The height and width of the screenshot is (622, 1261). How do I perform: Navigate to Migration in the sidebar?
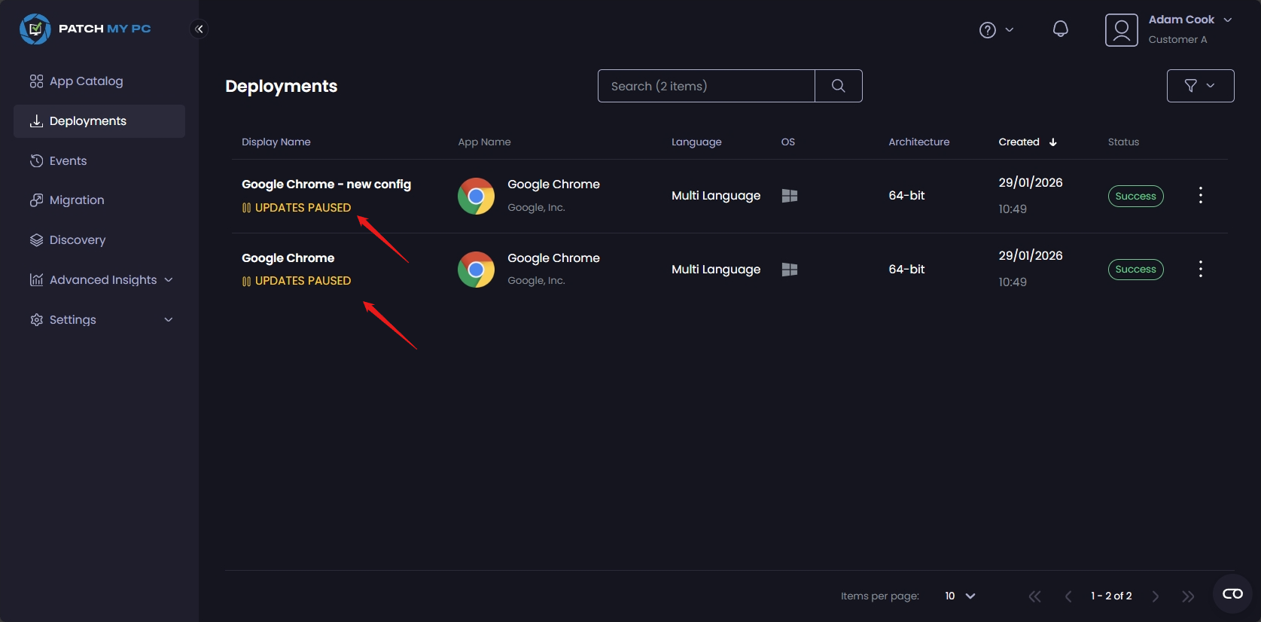76,200
